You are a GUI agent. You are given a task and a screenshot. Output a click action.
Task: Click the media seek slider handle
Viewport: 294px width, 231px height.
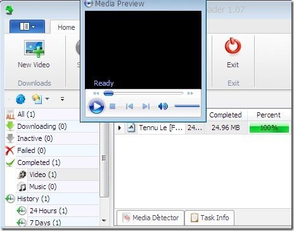[108, 93]
